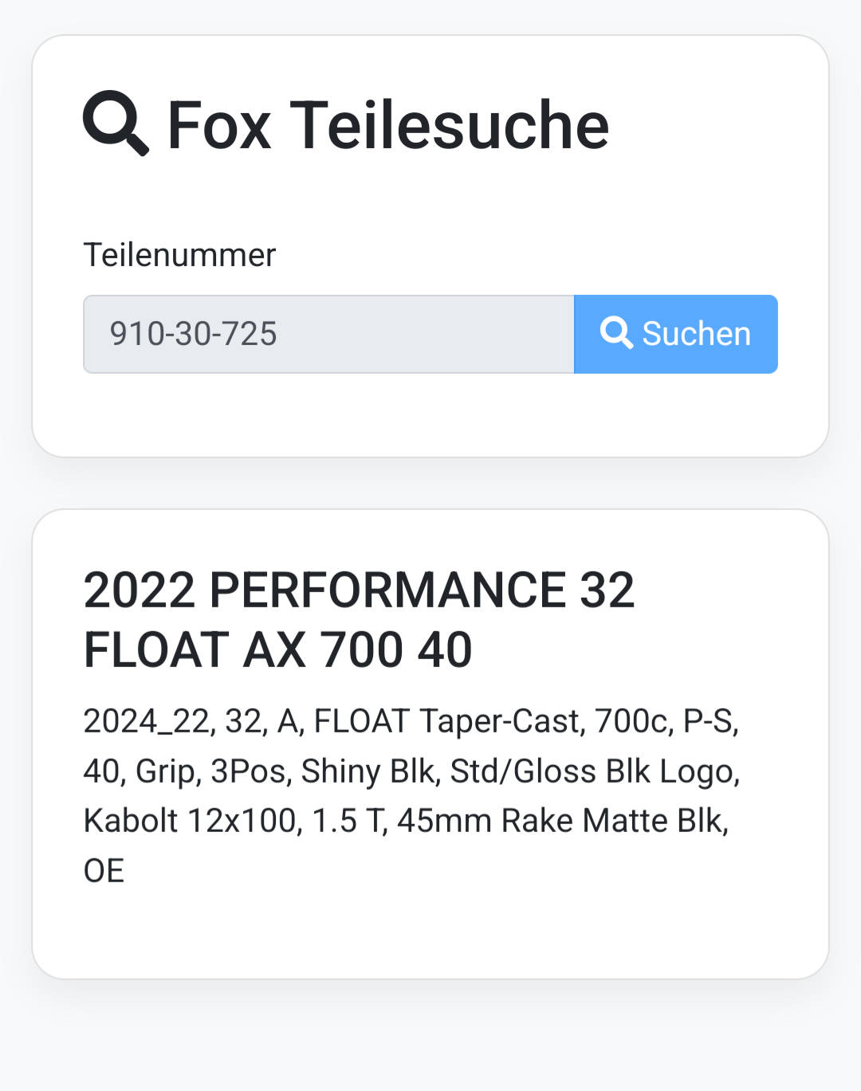Image resolution: width=861 pixels, height=1091 pixels.
Task: Click the magnifier icon beside the Fox Teilesuche heading
Action: tap(116, 124)
